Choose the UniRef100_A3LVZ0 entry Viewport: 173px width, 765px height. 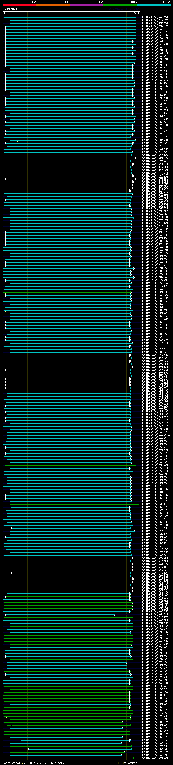[155, 686]
